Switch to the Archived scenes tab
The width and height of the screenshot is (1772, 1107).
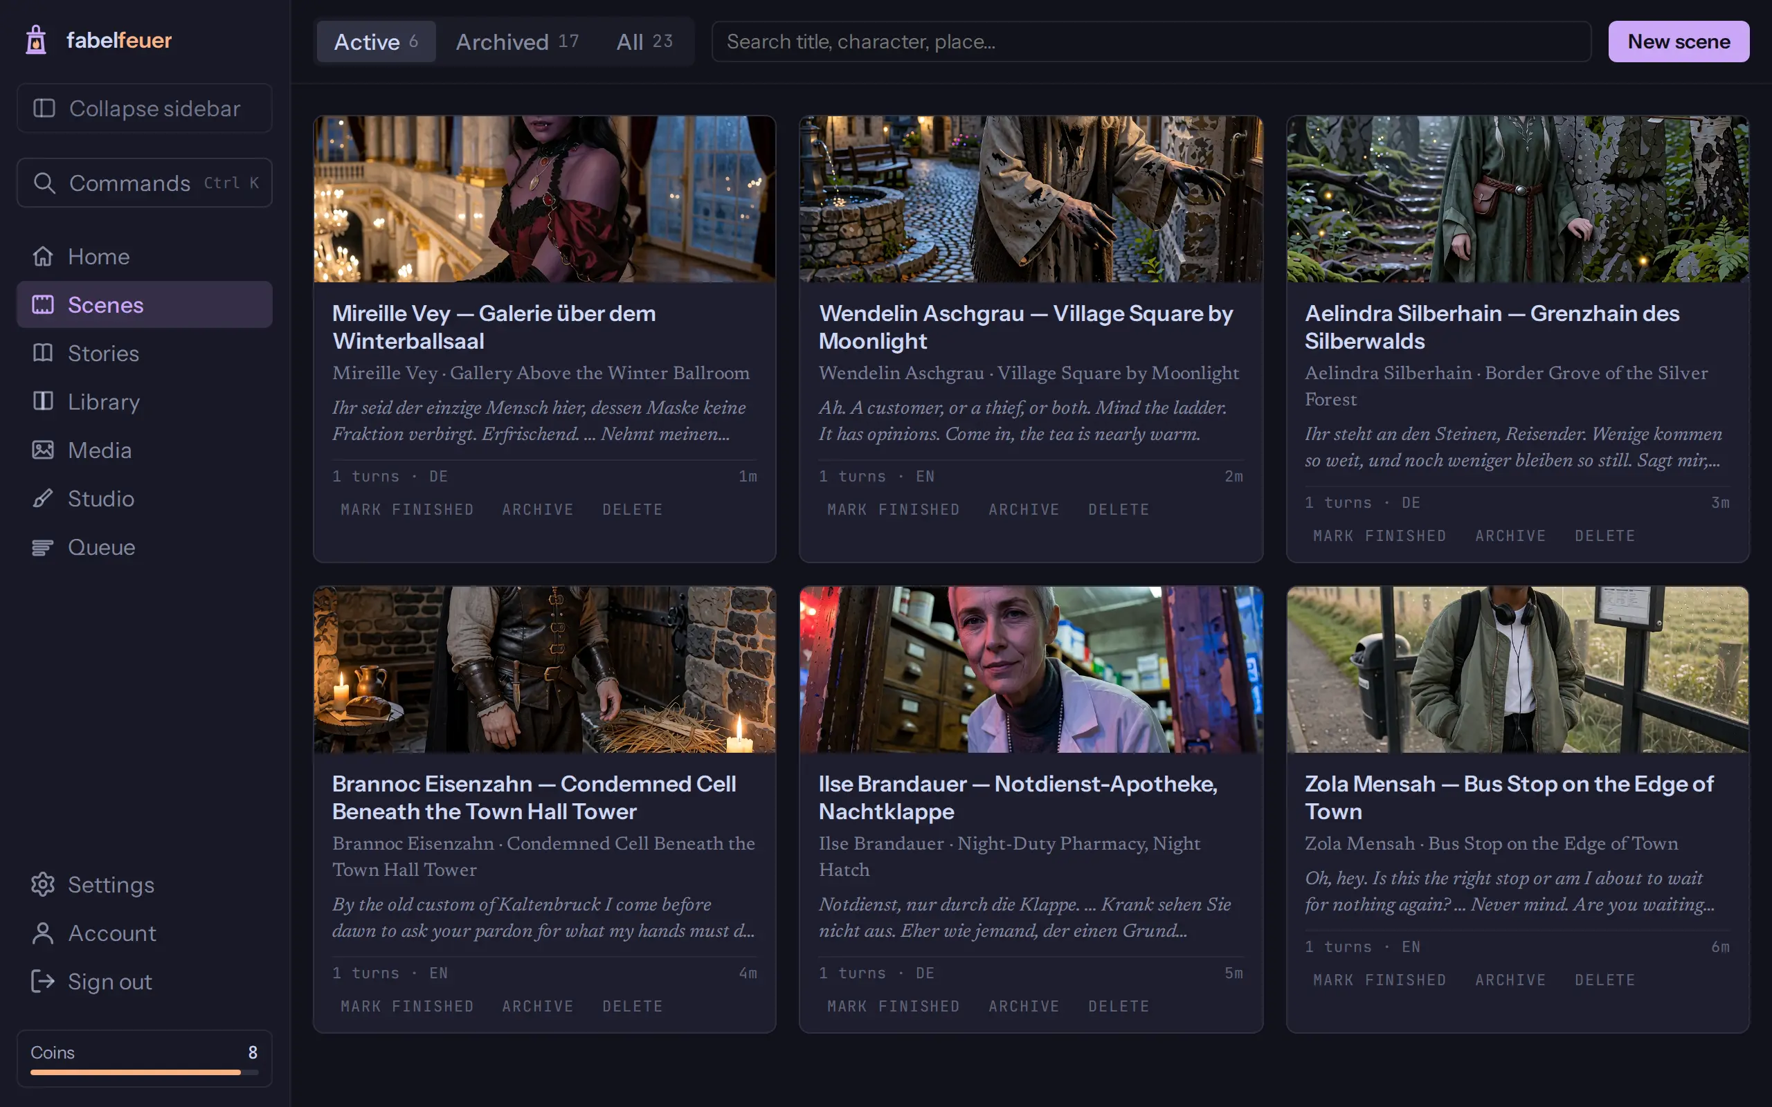click(x=518, y=42)
